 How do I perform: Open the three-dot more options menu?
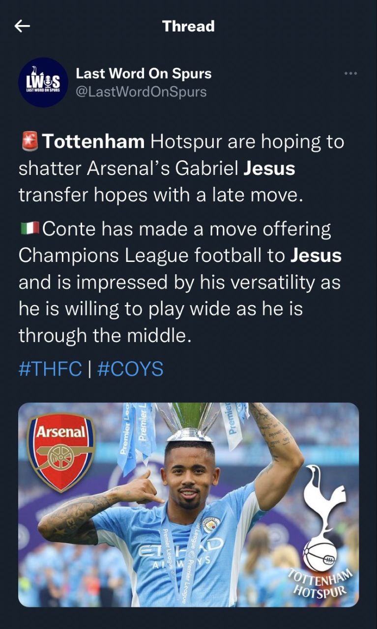(x=350, y=74)
